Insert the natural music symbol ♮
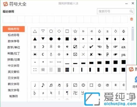Viewport: 137px width, 107px height. [x=51, y=93]
